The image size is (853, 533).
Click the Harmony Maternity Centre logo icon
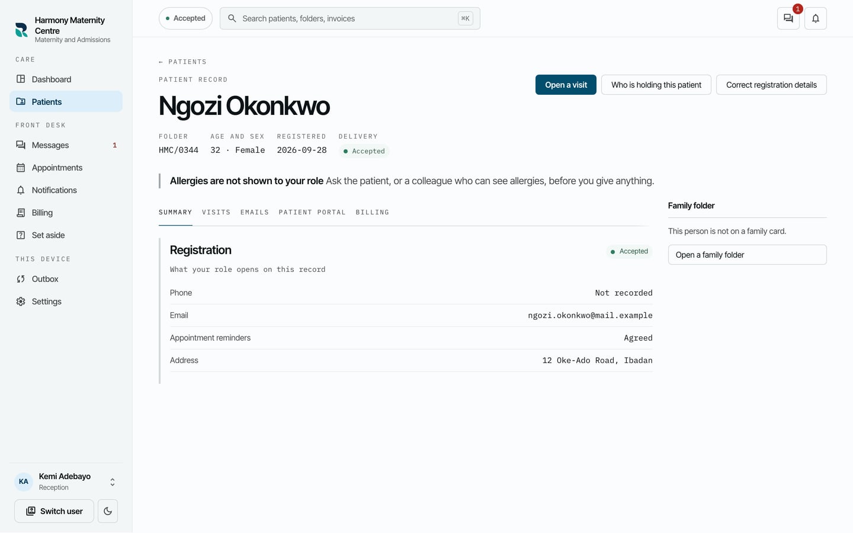pos(21,30)
